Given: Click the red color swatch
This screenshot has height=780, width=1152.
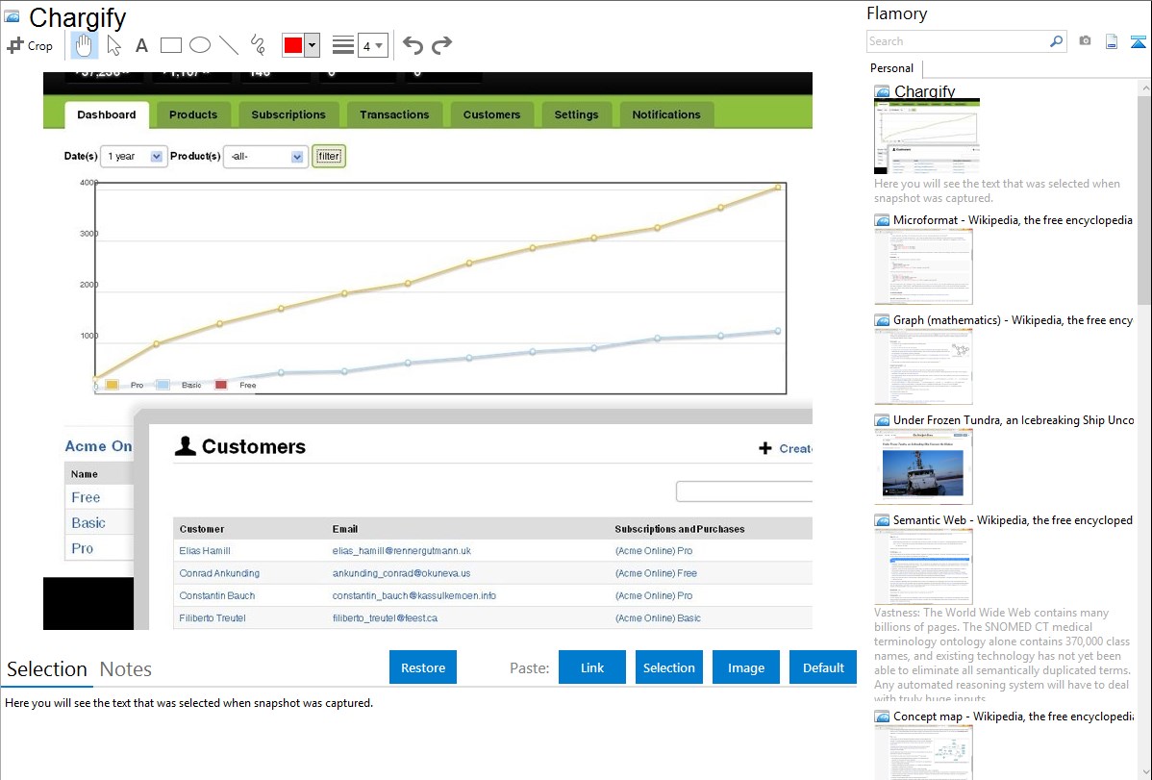Looking at the screenshot, I should pos(293,45).
